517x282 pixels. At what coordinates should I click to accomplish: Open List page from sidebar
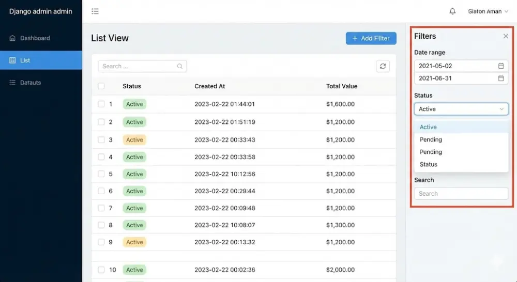tap(41, 60)
